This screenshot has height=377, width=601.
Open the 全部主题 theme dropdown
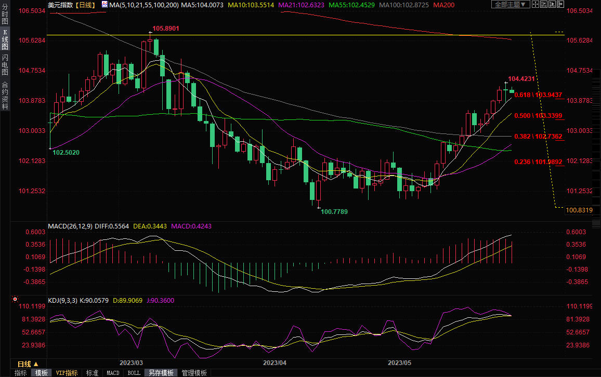pyautogui.click(x=511, y=5)
